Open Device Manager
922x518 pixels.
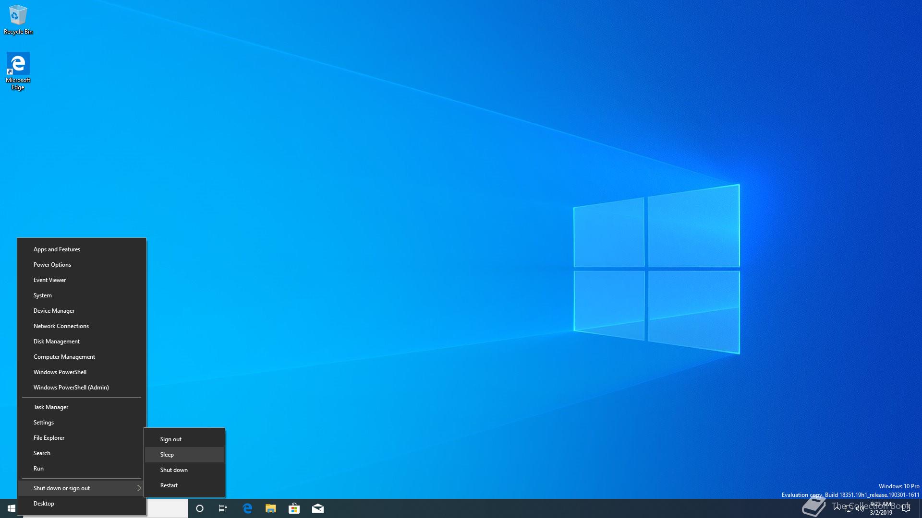[x=82, y=311]
